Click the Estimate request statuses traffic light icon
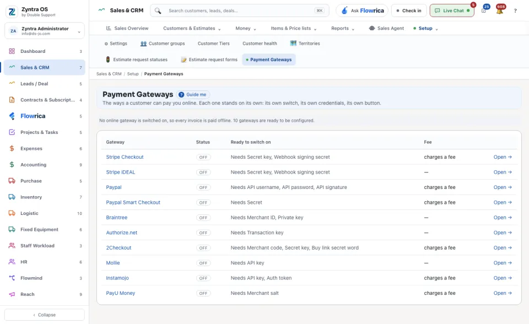 point(108,60)
